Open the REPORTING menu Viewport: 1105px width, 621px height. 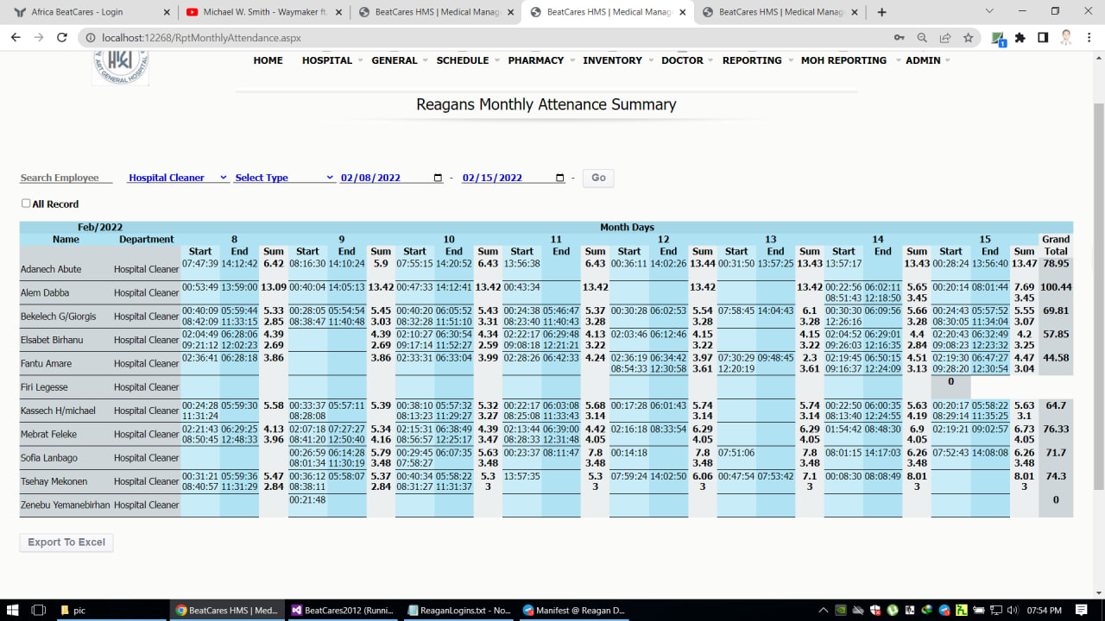point(752,60)
